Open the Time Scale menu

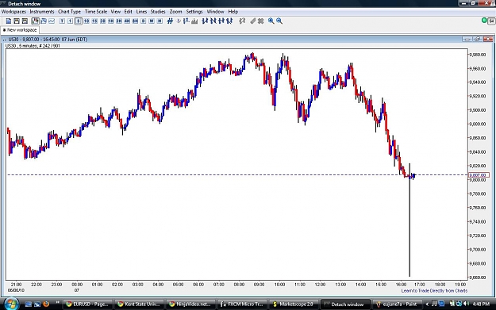coord(96,12)
